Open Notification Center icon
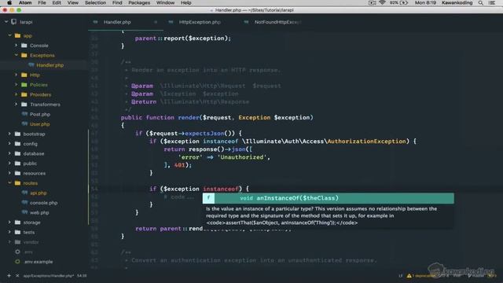Viewport: 503px width, 283px height. pos(492,2)
